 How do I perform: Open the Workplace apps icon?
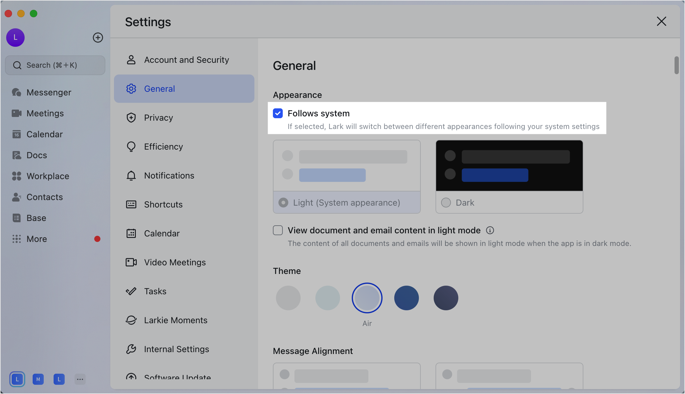(17, 176)
